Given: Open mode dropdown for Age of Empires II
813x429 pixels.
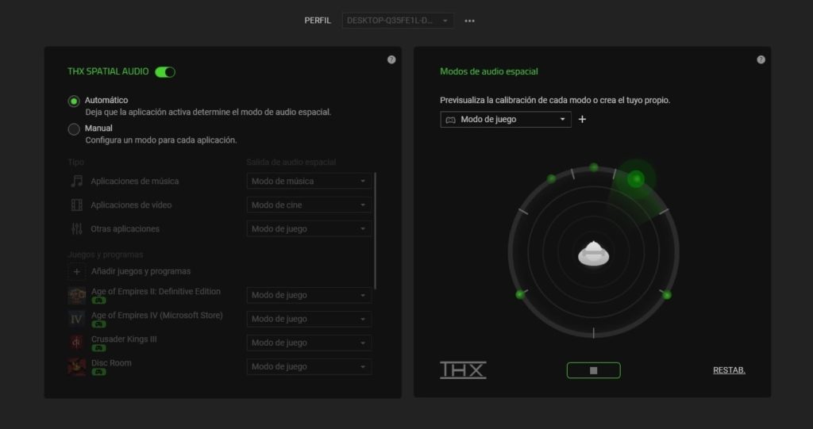Looking at the screenshot, I should click(309, 295).
